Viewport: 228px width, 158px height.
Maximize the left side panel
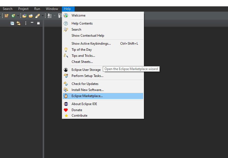coord(38,23)
